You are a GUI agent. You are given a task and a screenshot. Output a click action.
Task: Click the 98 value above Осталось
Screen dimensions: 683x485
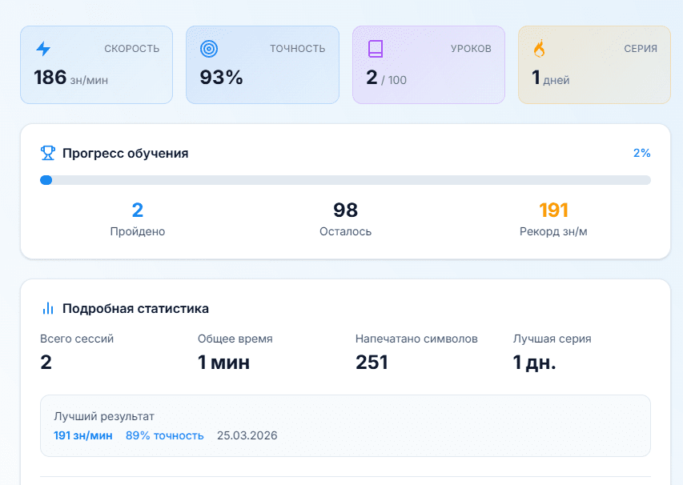[x=345, y=210]
